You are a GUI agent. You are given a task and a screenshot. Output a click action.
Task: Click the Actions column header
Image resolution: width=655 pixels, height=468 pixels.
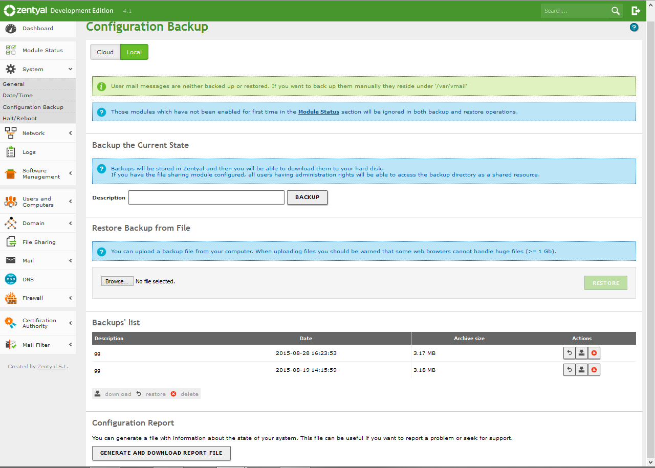(x=582, y=339)
